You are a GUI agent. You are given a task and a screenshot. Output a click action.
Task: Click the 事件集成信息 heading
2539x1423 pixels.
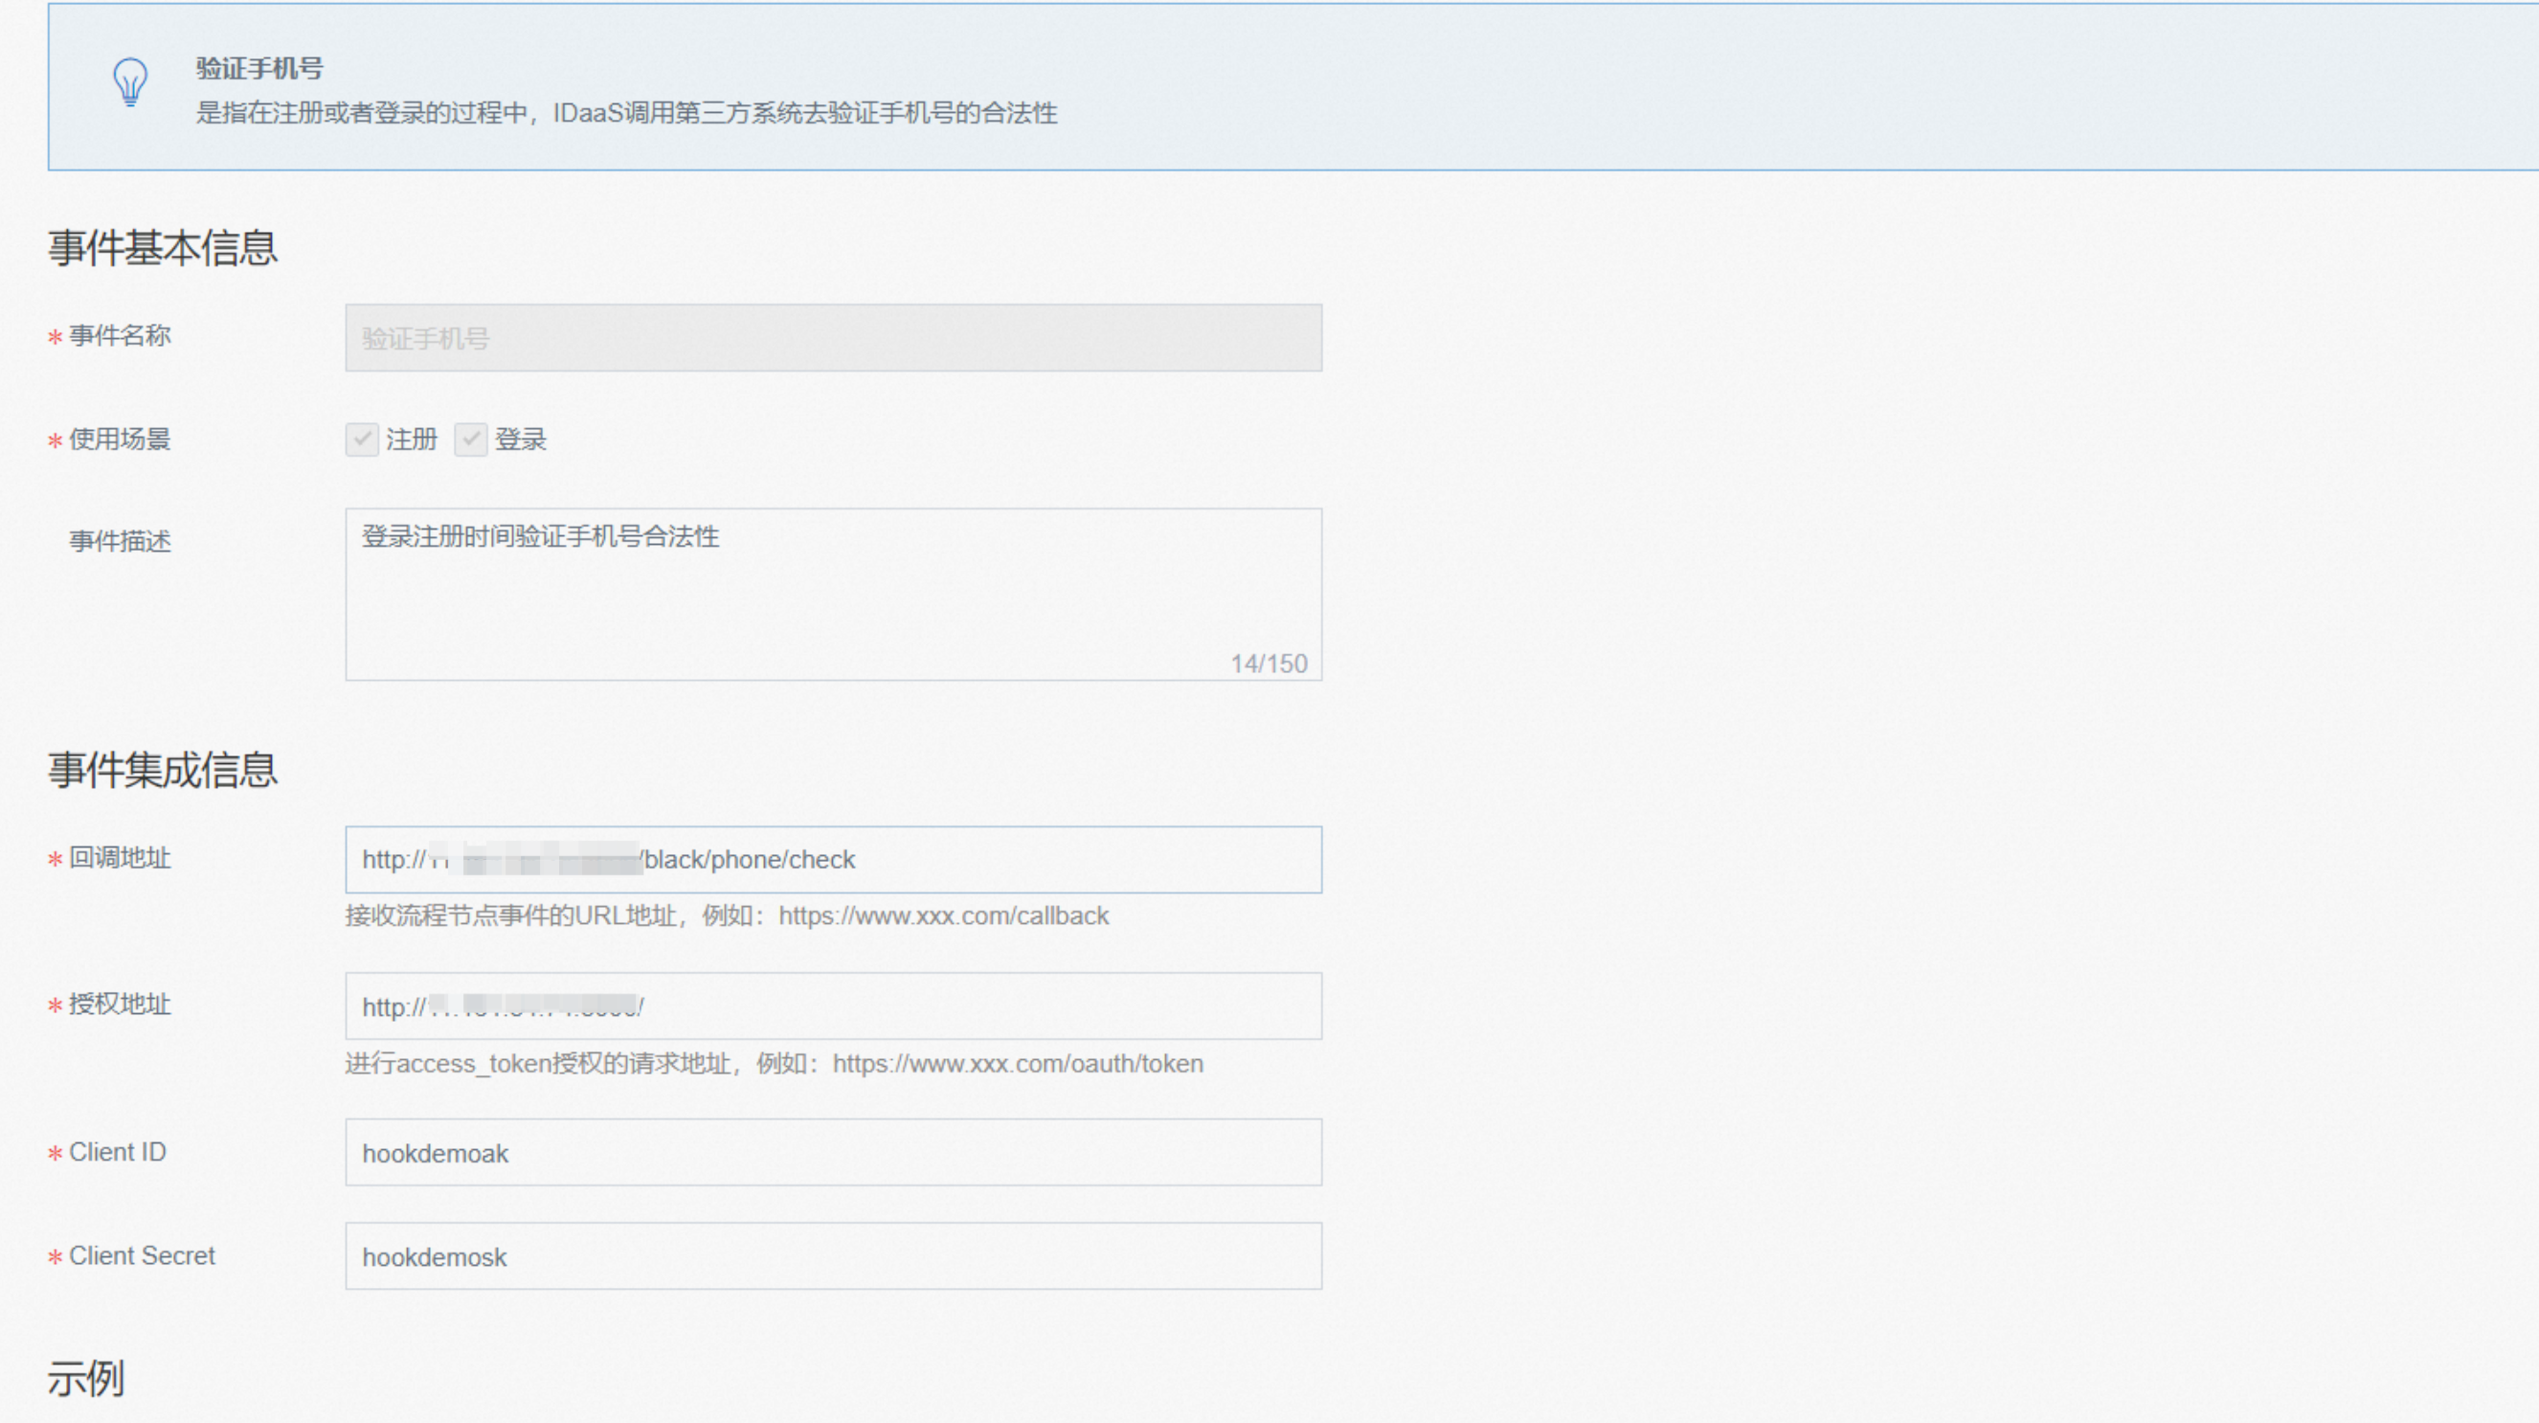click(163, 769)
